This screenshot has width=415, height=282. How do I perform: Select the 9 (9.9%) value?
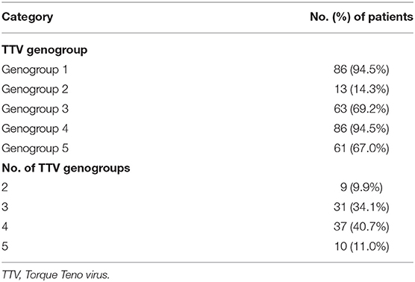361,187
